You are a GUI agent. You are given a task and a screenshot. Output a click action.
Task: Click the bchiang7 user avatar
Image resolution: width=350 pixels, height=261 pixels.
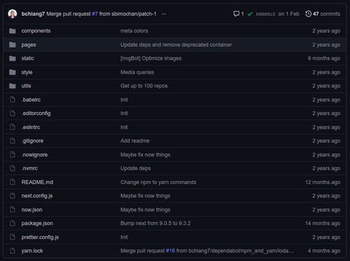click(12, 14)
